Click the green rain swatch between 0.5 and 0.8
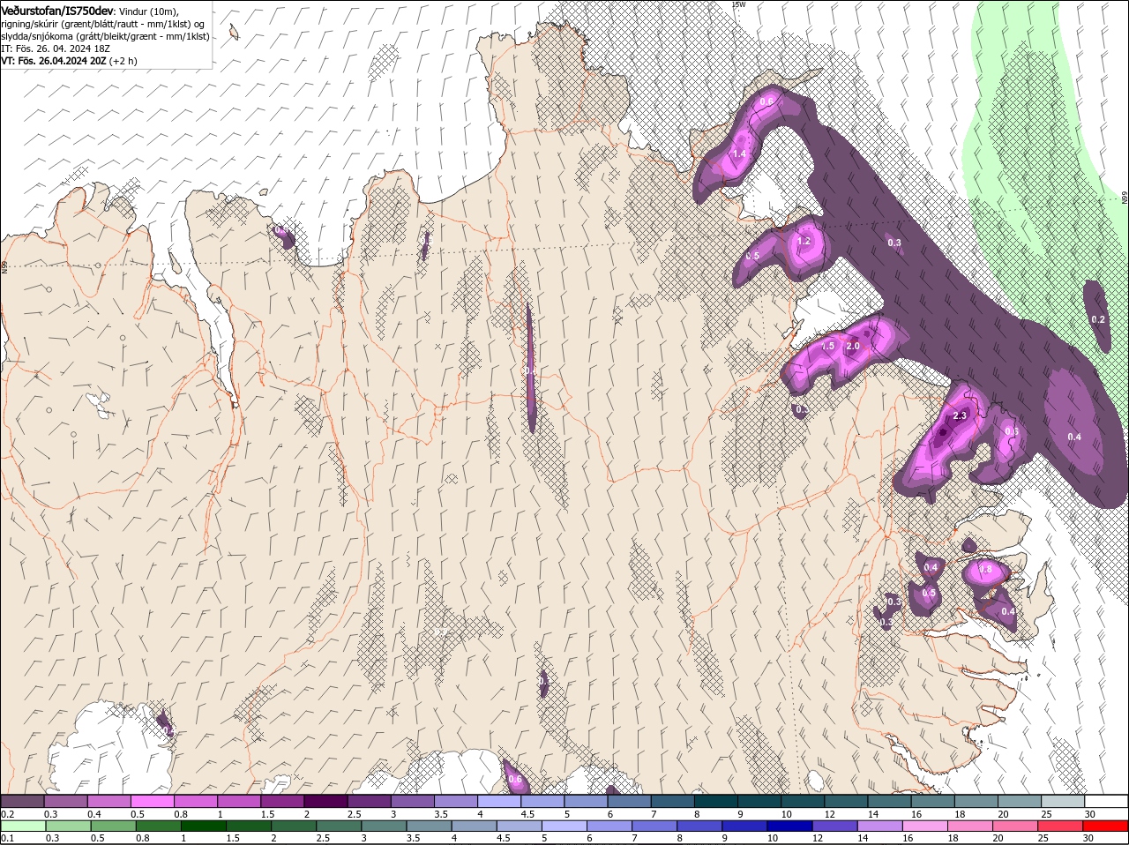This screenshot has width=1129, height=845. [115, 826]
